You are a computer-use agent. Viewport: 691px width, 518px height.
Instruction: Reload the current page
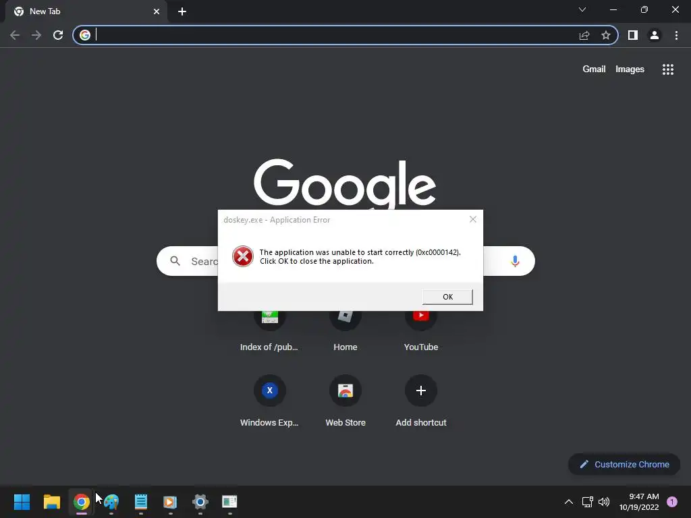tap(58, 35)
